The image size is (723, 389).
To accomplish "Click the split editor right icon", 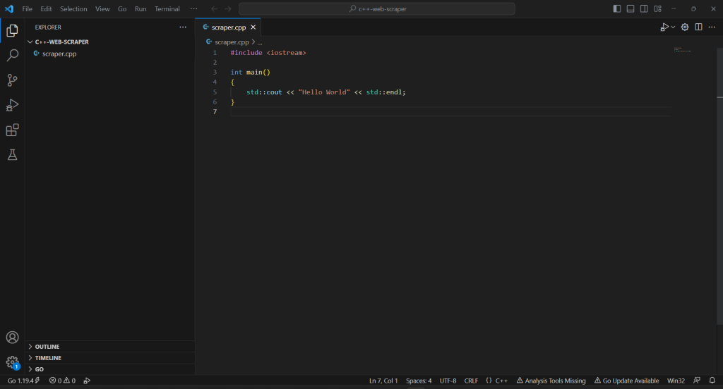I will [x=698, y=27].
